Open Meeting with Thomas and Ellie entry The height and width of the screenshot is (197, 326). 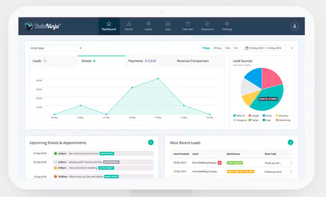[x=86, y=162]
